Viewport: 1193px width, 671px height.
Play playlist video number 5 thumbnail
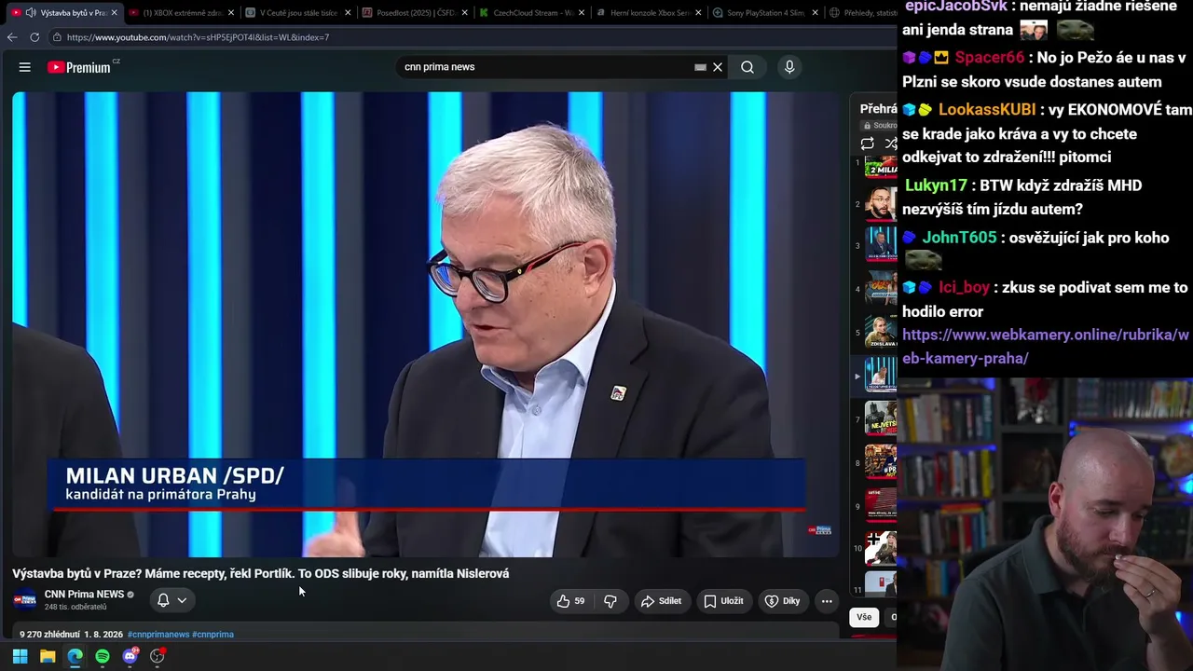click(881, 332)
